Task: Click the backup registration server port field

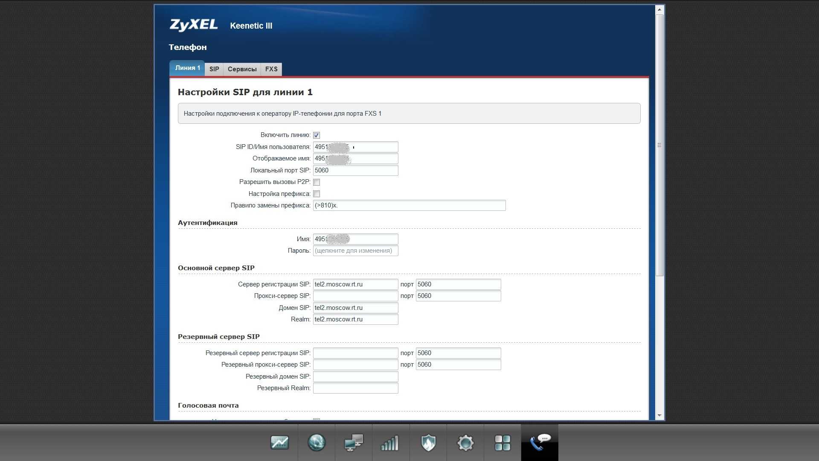Action: (459, 353)
